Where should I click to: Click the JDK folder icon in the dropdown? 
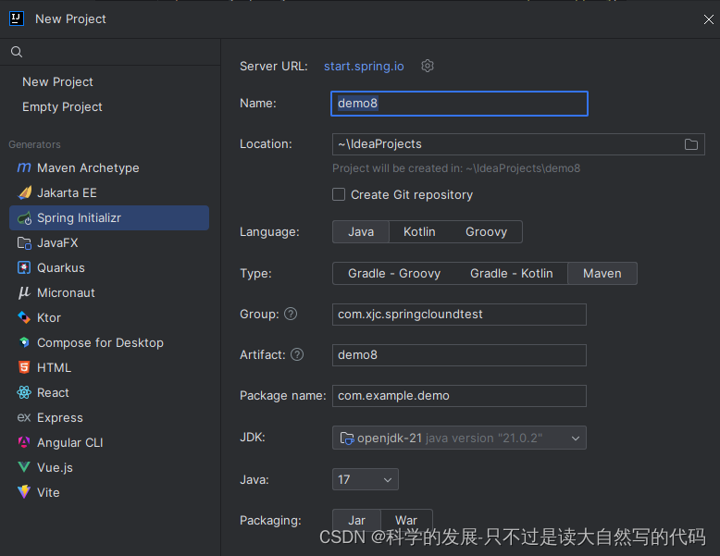pyautogui.click(x=347, y=439)
